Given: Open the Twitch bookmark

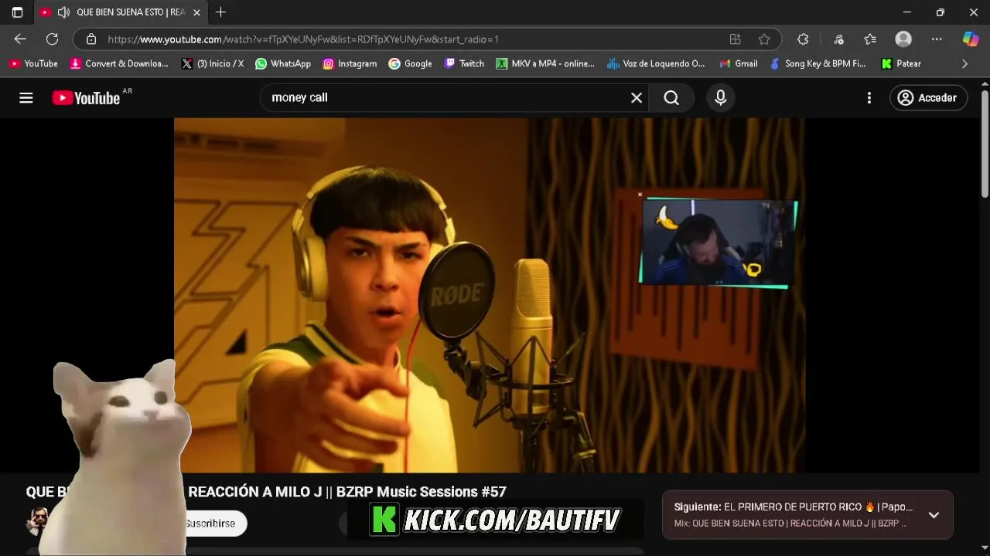Looking at the screenshot, I should pyautogui.click(x=464, y=64).
